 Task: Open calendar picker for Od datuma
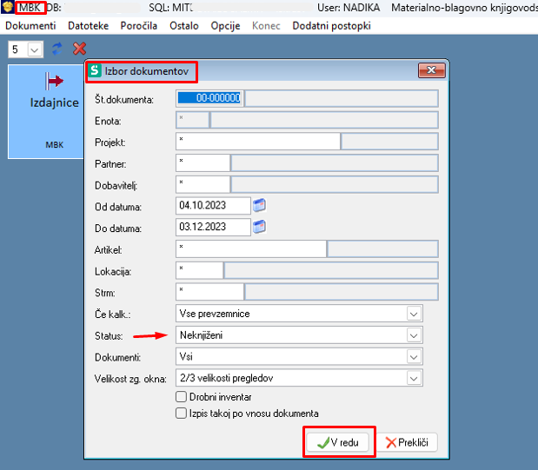click(259, 205)
